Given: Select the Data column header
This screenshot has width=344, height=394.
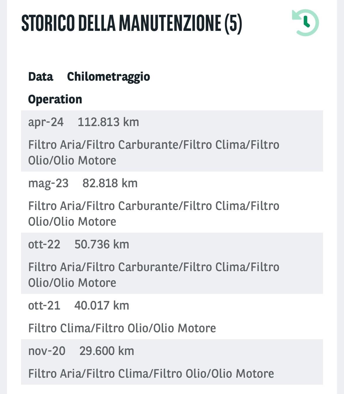Looking at the screenshot, I should pyautogui.click(x=41, y=77).
